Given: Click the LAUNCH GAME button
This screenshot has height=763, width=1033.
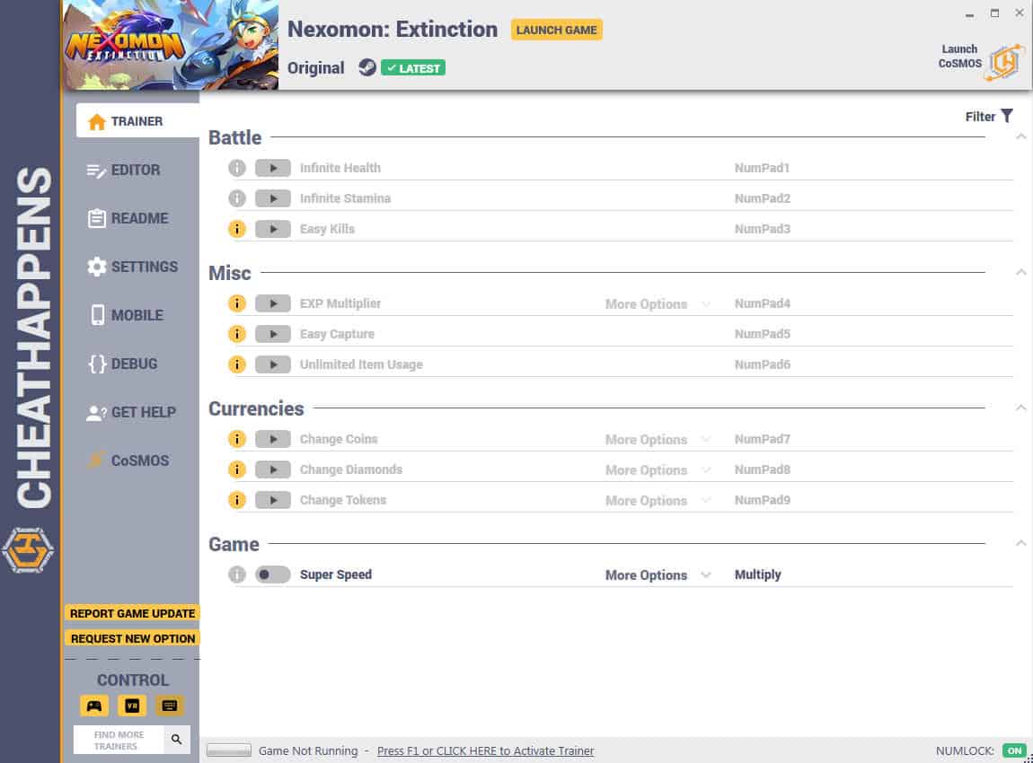Looking at the screenshot, I should tap(557, 30).
